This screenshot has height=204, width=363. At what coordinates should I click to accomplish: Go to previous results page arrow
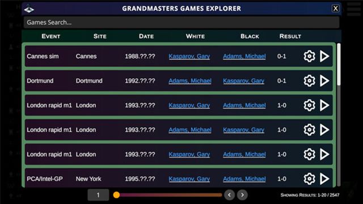(x=229, y=195)
